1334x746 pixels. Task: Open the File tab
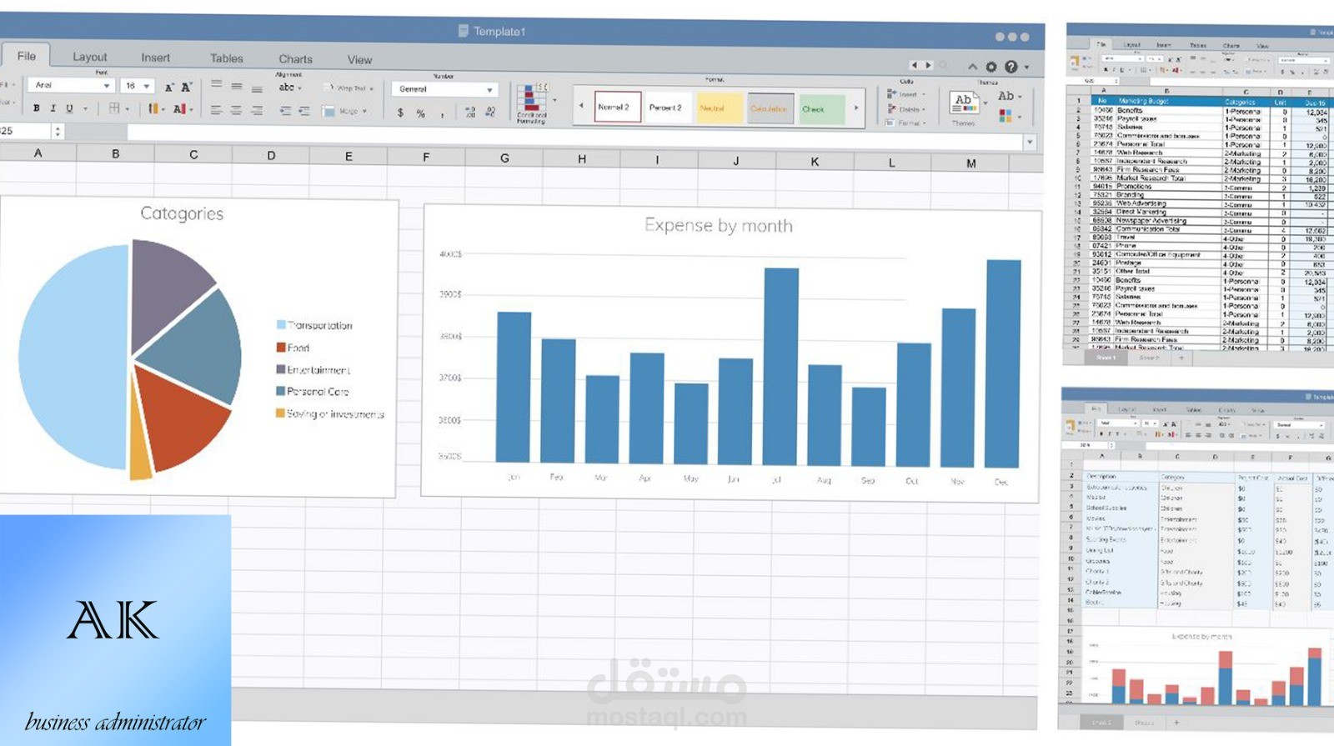pyautogui.click(x=27, y=56)
